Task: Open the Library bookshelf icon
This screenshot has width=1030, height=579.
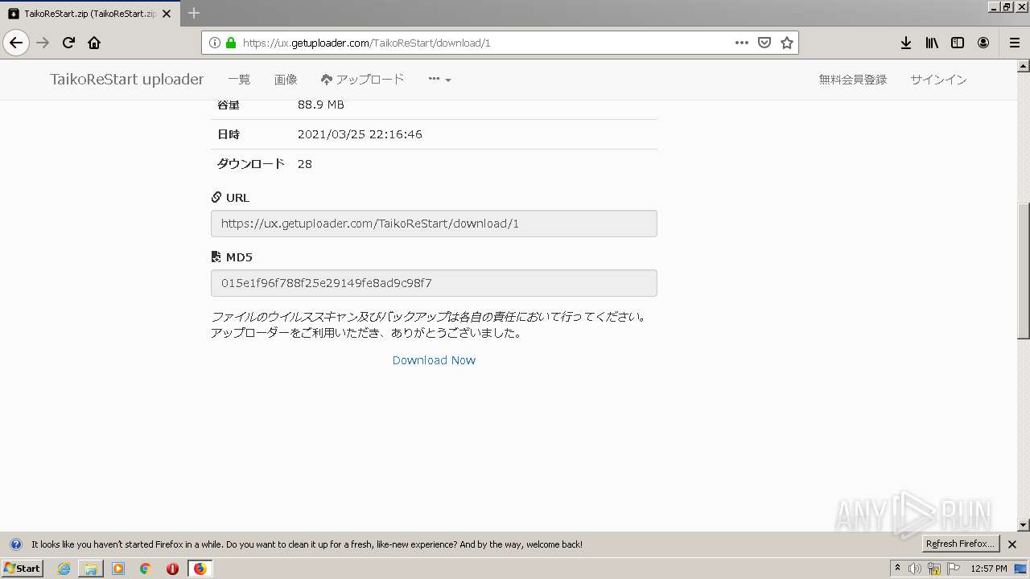Action: (x=932, y=43)
